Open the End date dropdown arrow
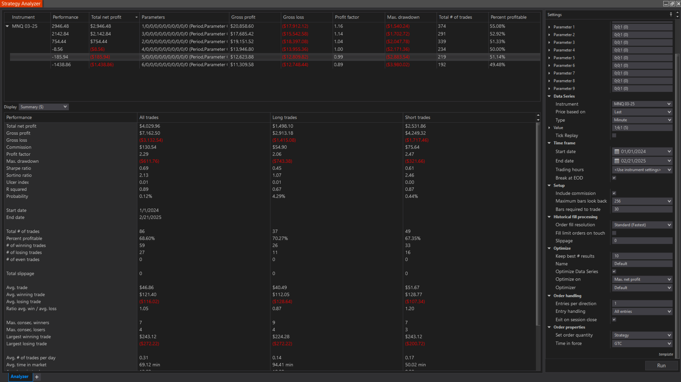Screen dimensions: 681x382 coord(669,161)
